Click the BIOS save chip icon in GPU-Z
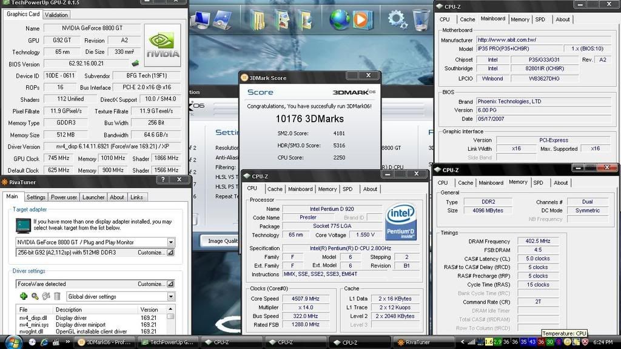Image resolution: width=621 pixels, height=349 pixels. point(135,63)
